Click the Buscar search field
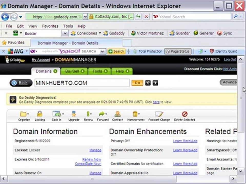The height and width of the screenshot is (184, 246). point(43,33)
